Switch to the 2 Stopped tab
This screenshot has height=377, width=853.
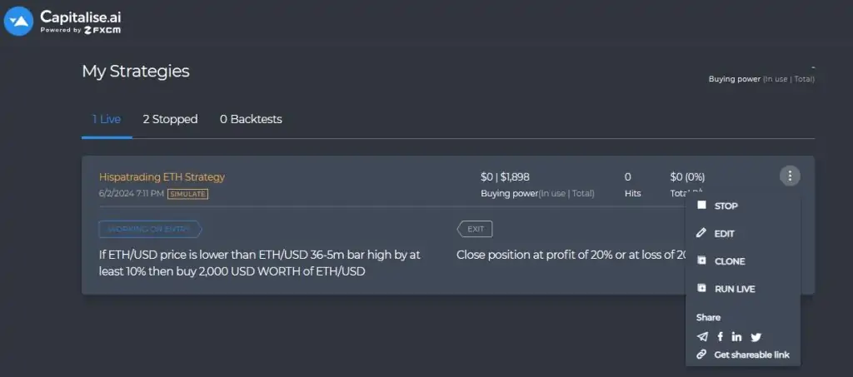170,119
